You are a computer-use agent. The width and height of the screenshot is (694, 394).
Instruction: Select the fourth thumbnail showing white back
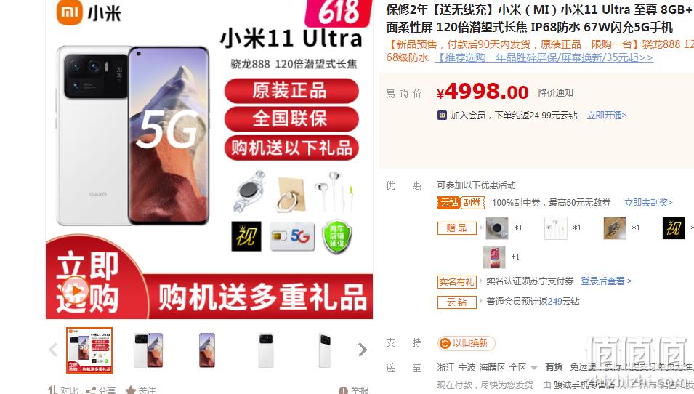point(265,350)
